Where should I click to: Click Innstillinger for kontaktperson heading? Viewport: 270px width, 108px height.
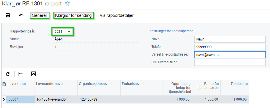click(171, 31)
